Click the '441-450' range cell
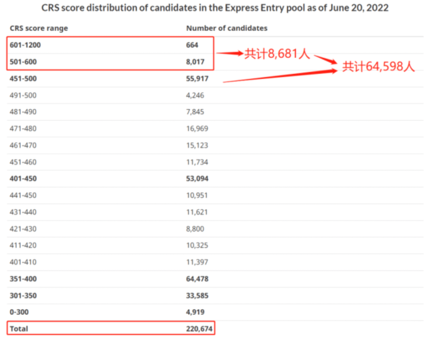The width and height of the screenshot is (427, 337). pyautogui.click(x=23, y=196)
